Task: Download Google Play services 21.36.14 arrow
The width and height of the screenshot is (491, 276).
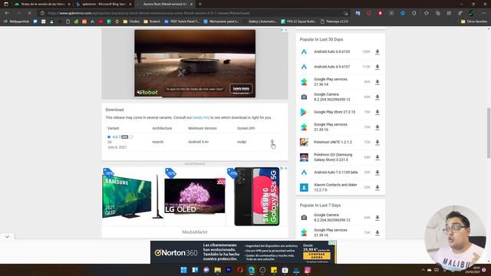Action: pos(377,82)
